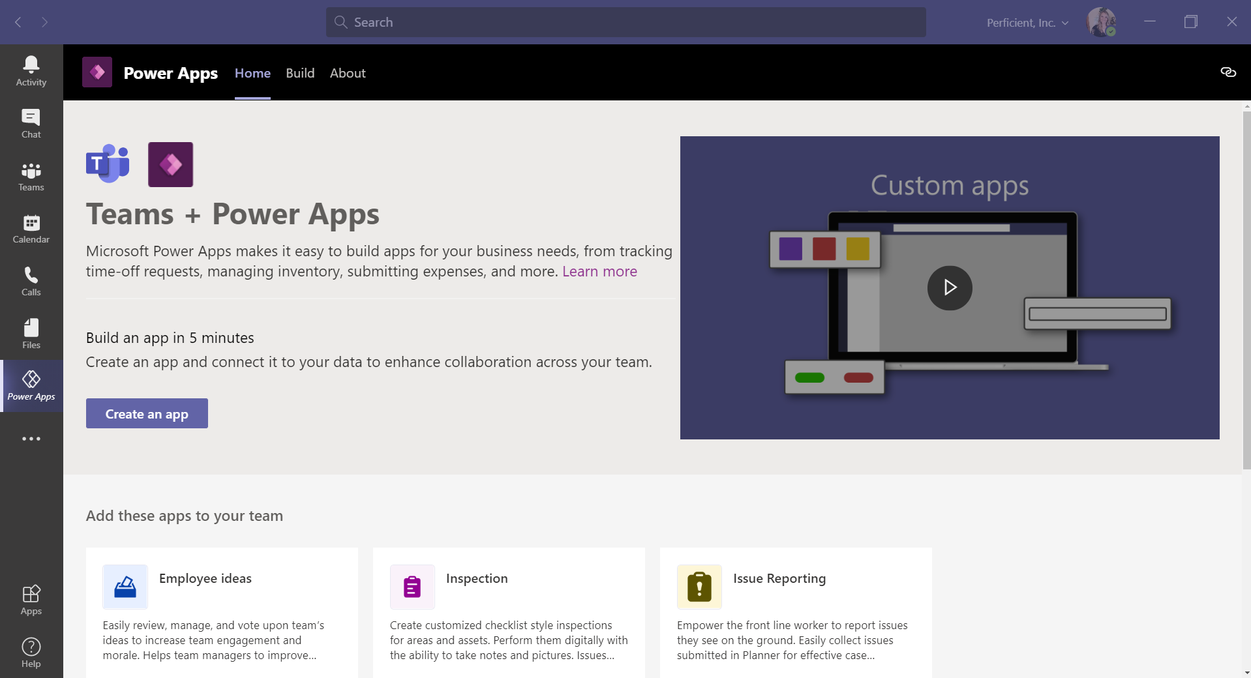The width and height of the screenshot is (1251, 678).
Task: Show more apps with the ellipsis
Action: [31, 439]
